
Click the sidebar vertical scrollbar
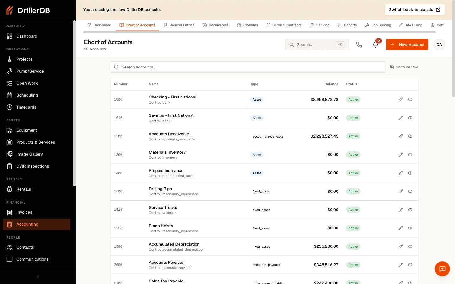click(74, 104)
